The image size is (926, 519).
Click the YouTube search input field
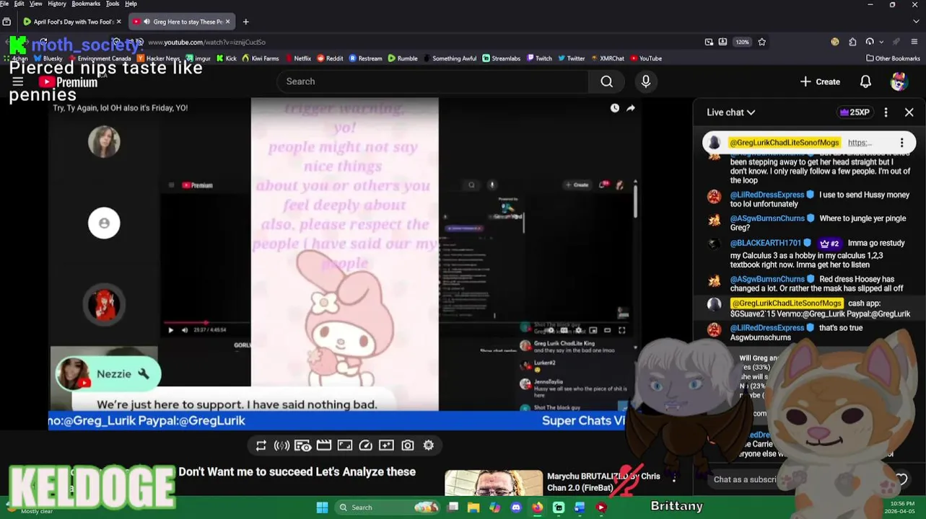[x=433, y=81]
